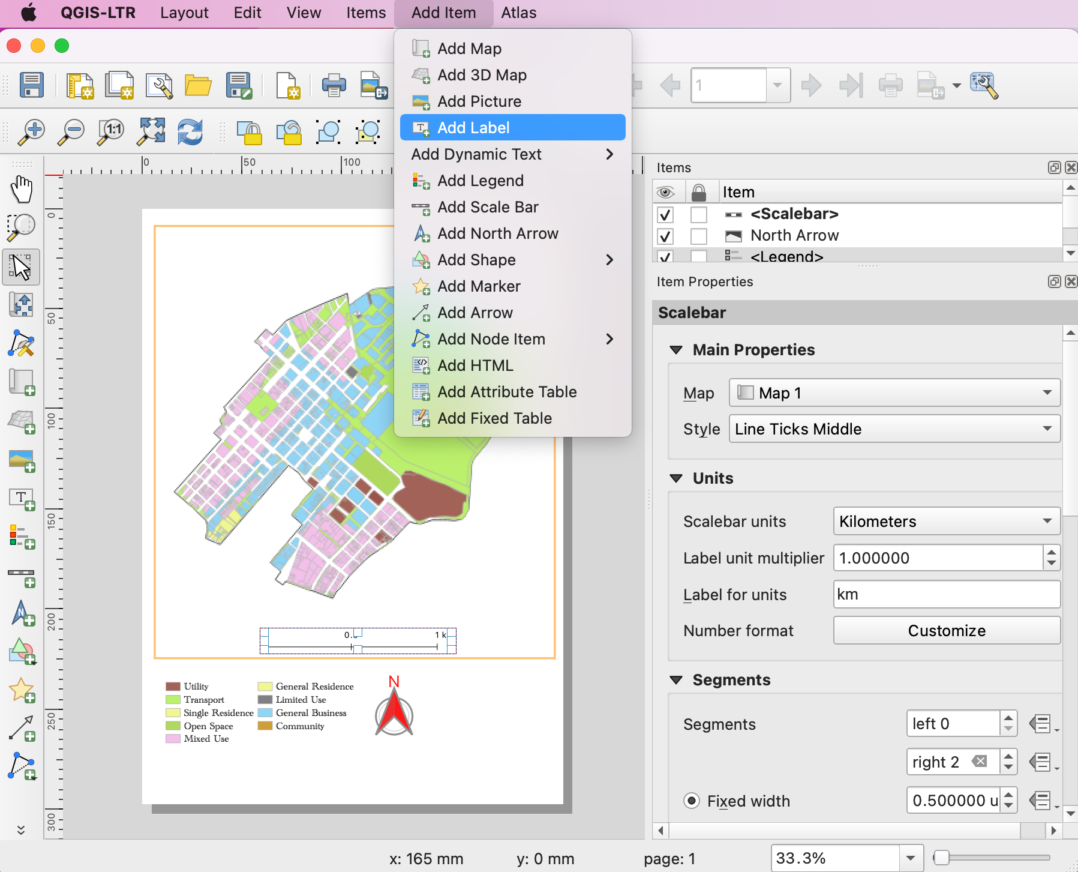Click the Customize number format button
This screenshot has width=1078, height=872.
pos(946,631)
